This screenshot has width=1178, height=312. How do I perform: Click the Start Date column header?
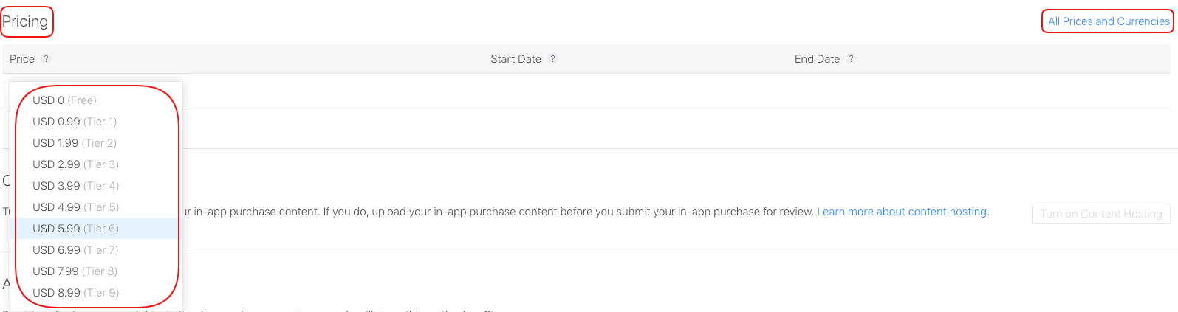[516, 59]
